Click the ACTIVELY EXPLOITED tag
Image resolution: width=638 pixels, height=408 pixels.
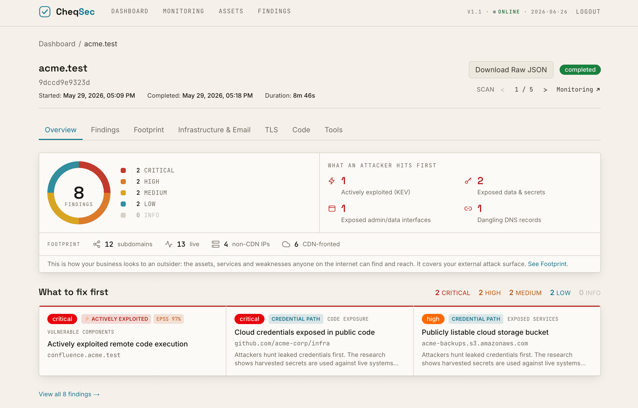(116, 319)
